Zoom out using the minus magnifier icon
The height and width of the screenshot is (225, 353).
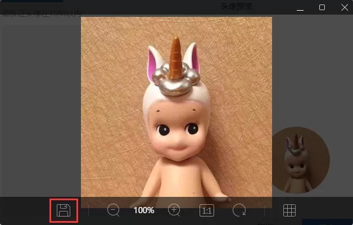pyautogui.click(x=114, y=210)
